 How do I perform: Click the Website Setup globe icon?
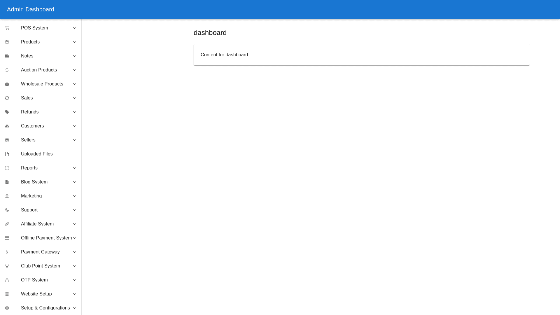(x=7, y=294)
